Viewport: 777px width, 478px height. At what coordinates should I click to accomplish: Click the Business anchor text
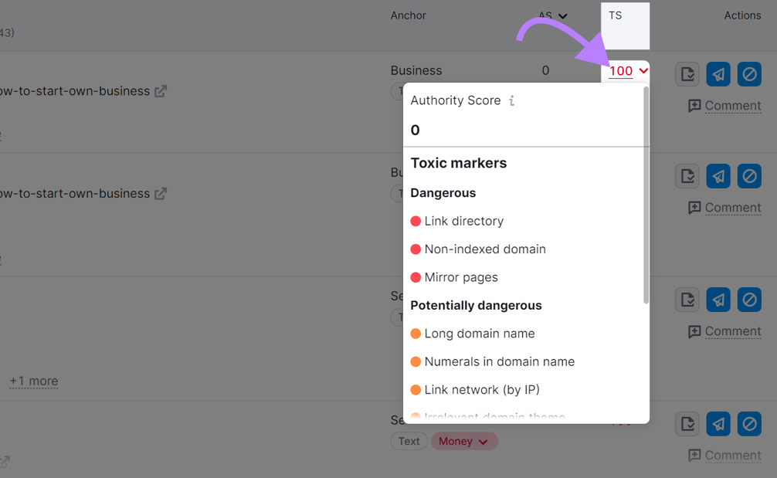[416, 70]
